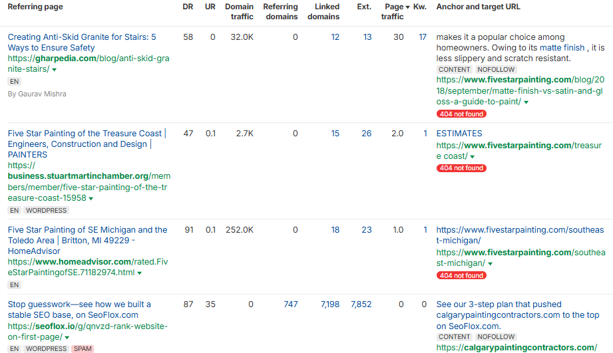Open the green fivestarpainting.com southeast-michigan target URL
This screenshot has width=613, height=353.
(520, 258)
